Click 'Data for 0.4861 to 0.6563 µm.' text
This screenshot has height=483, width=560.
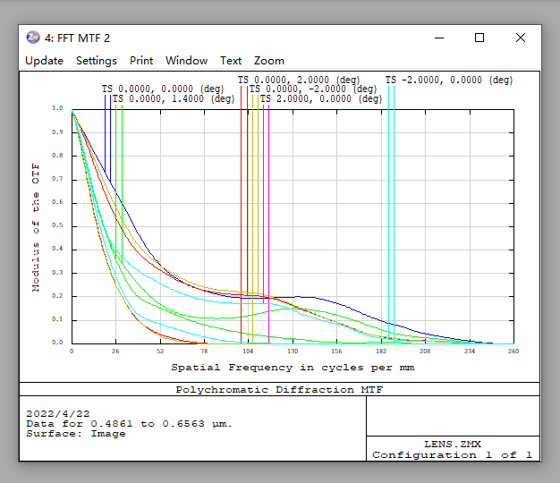point(130,424)
